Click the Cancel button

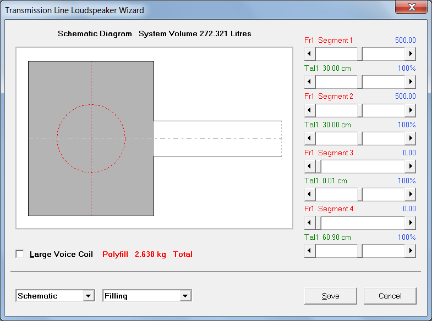pos(390,296)
